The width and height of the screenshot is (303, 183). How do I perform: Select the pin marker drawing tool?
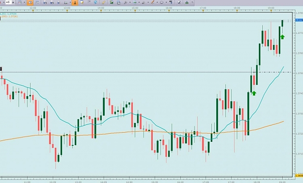point(126,2)
